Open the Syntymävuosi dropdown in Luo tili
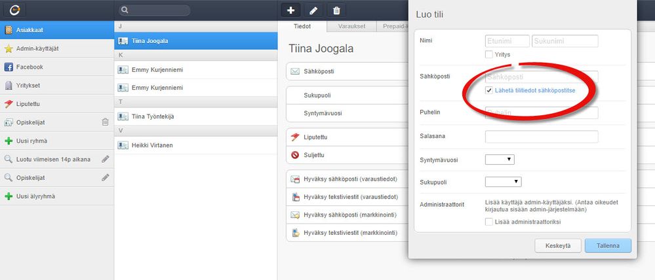655x280 pixels. [500, 159]
